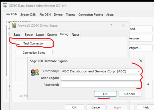Expand the Company dropdown list

pyautogui.click(x=139, y=71)
